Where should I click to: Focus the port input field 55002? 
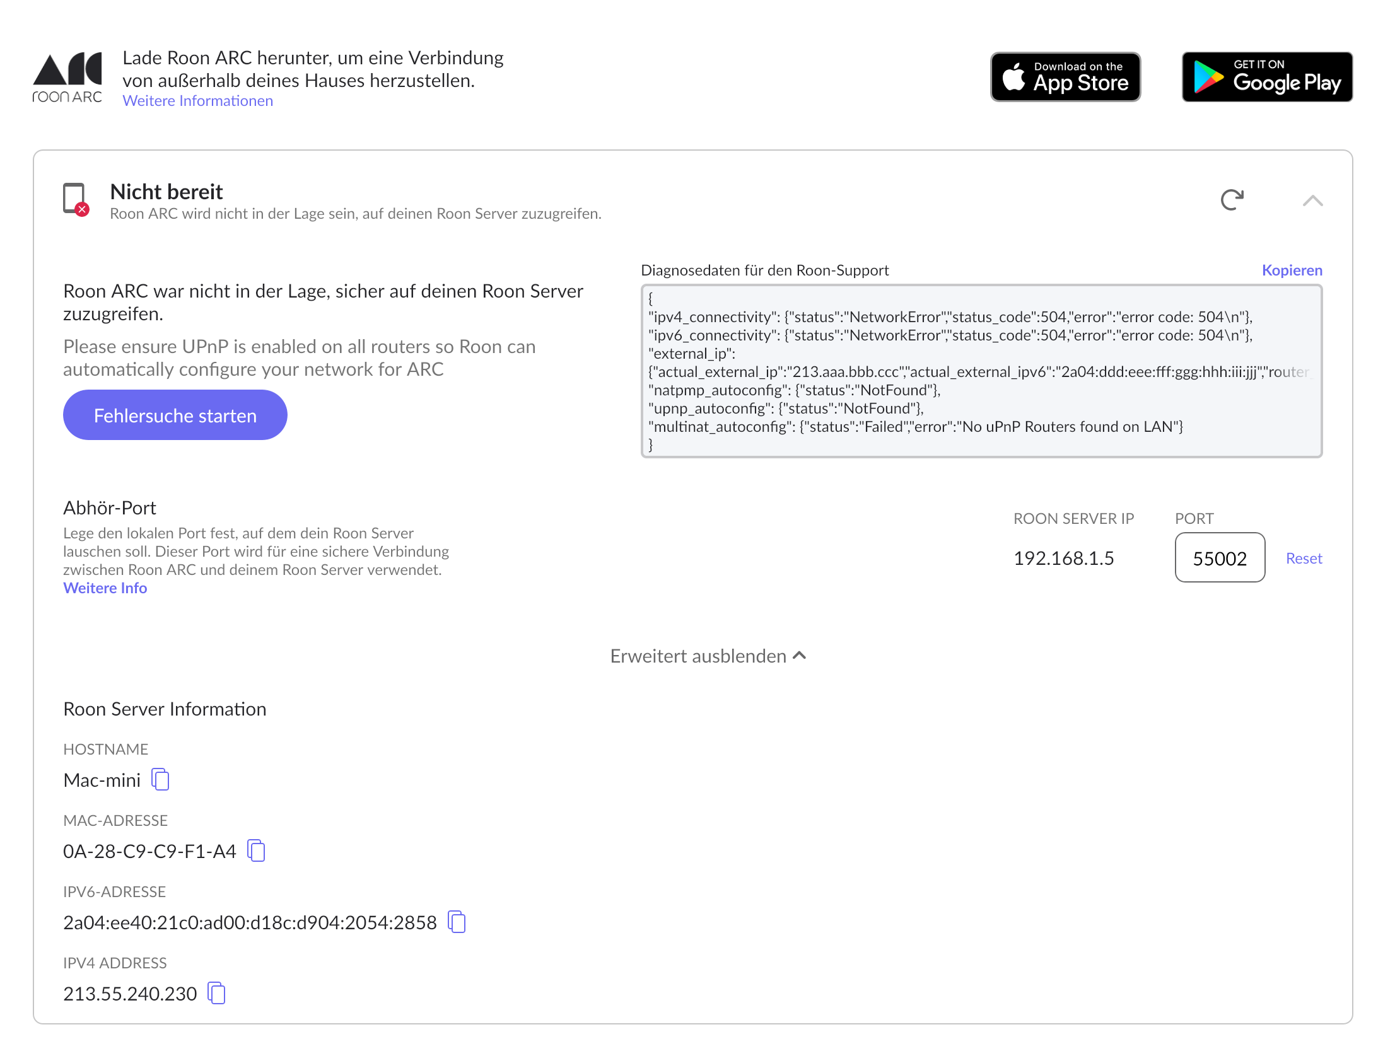click(1220, 557)
